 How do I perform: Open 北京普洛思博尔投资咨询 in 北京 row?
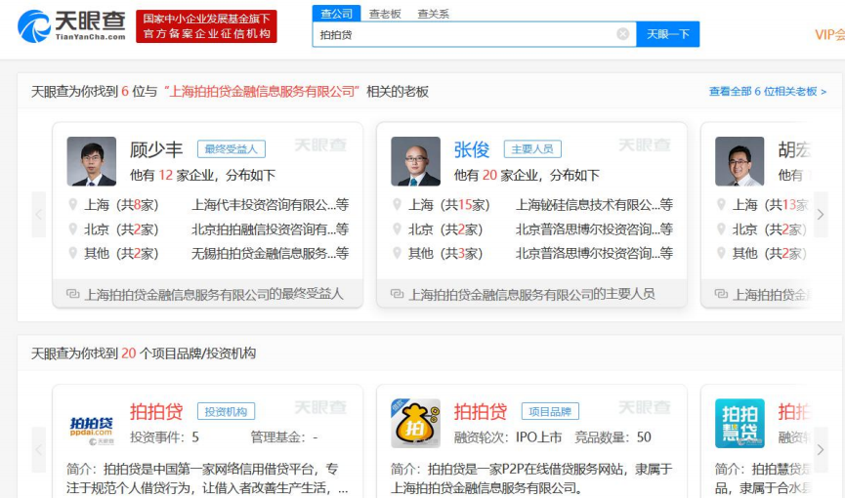594,229
